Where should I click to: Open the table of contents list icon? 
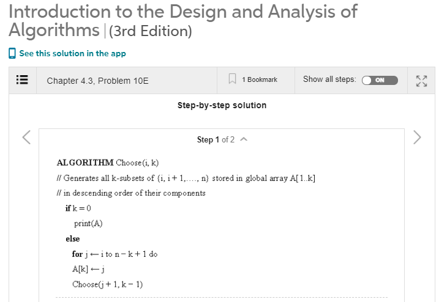pos(22,80)
